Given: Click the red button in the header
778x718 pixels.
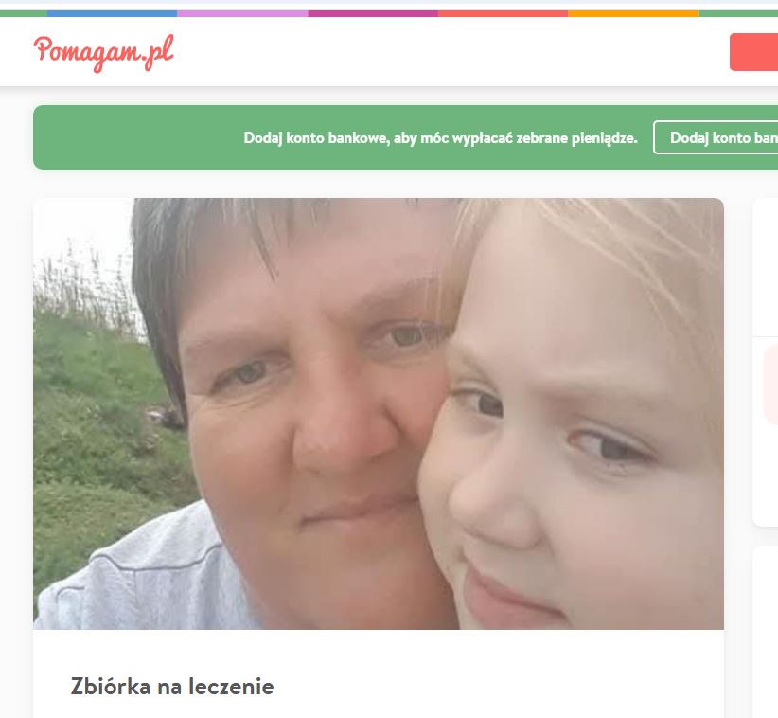Looking at the screenshot, I should pyautogui.click(x=753, y=52).
